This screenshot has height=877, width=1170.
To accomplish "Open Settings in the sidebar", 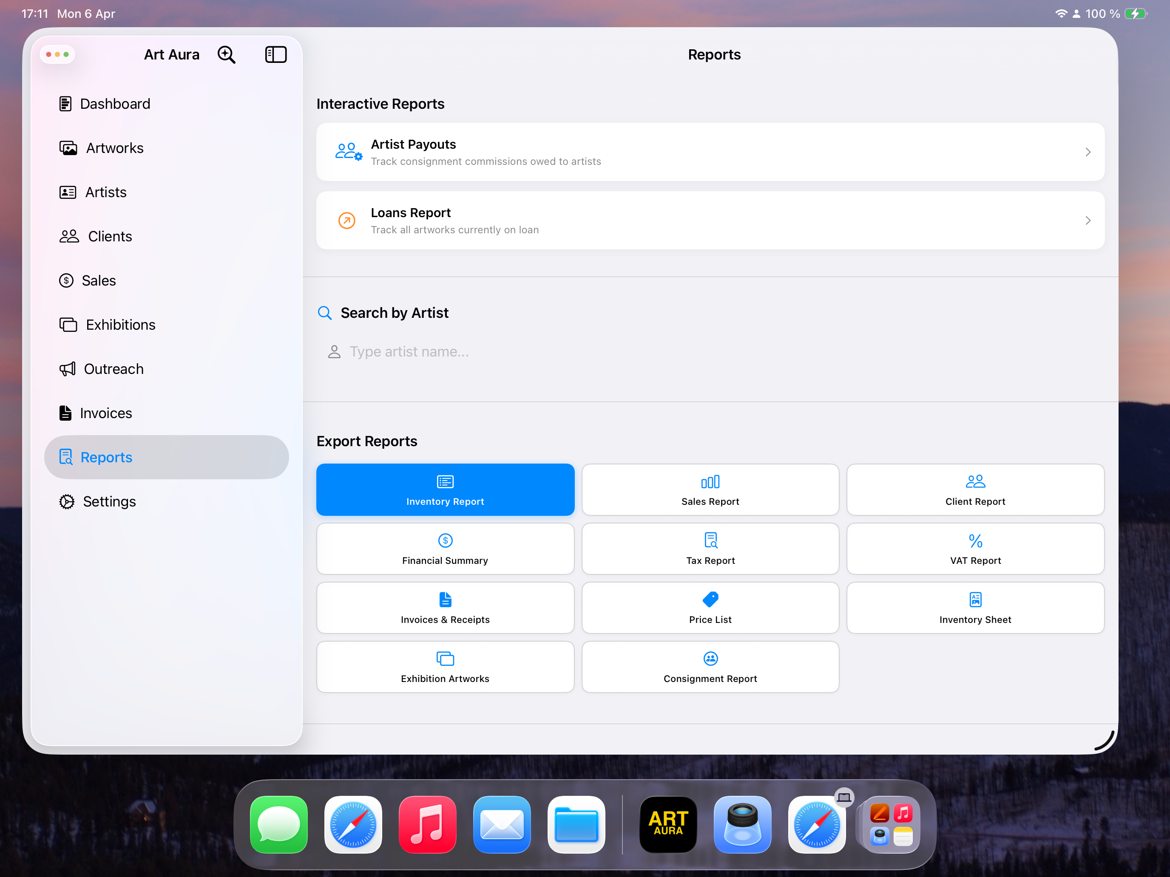I will (166, 501).
